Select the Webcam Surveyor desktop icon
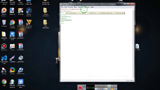Image resolution: width=160 pixels, height=90 pixels. tap(12, 83)
